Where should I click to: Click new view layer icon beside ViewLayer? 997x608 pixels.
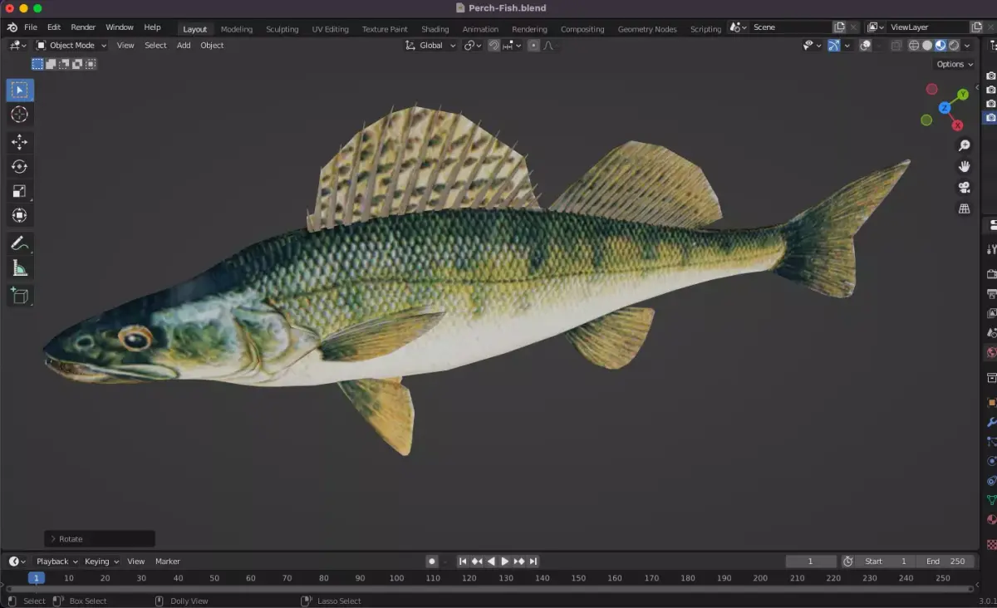point(977,27)
